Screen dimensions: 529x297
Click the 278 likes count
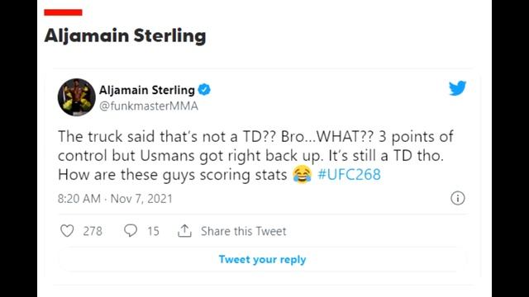pyautogui.click(x=93, y=231)
